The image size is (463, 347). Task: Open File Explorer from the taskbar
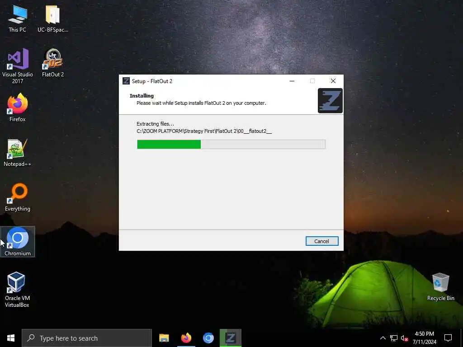(164, 338)
